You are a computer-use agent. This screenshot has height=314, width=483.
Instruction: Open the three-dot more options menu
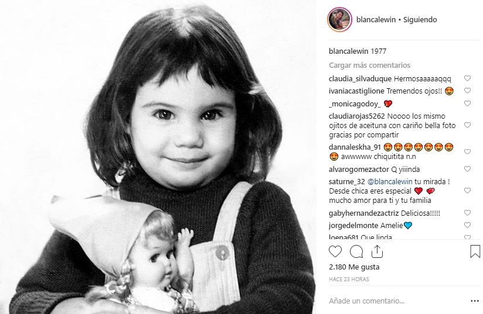tap(474, 301)
